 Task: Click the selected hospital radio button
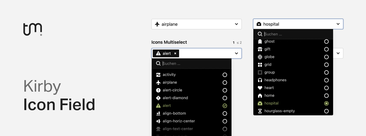(326, 103)
